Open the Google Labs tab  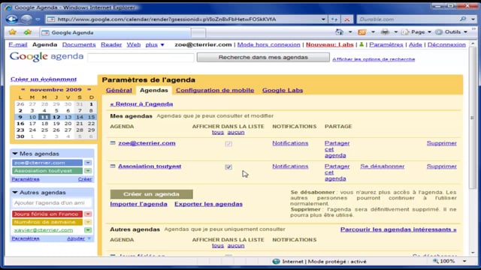[283, 90]
